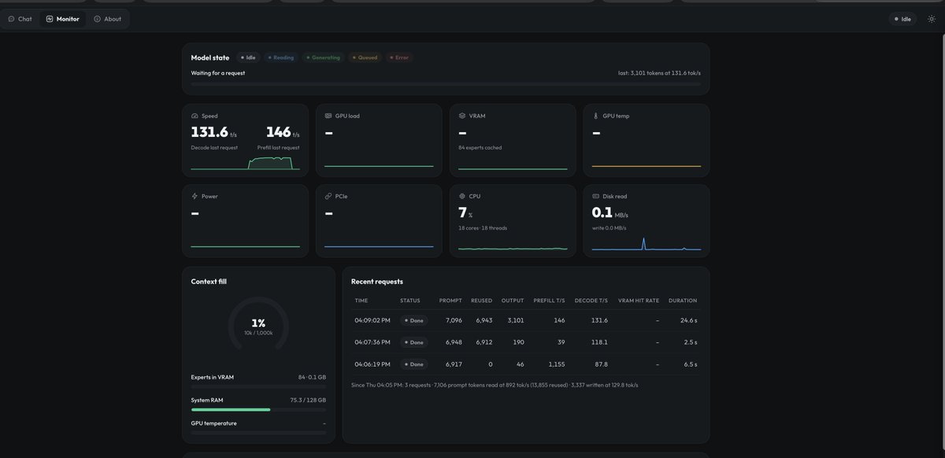Click the '84 experts cached' text
The height and width of the screenshot is (458, 945).
(480, 147)
